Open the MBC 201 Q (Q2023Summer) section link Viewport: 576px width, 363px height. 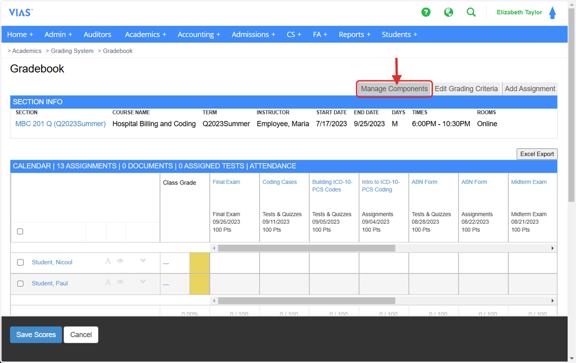pyautogui.click(x=60, y=124)
